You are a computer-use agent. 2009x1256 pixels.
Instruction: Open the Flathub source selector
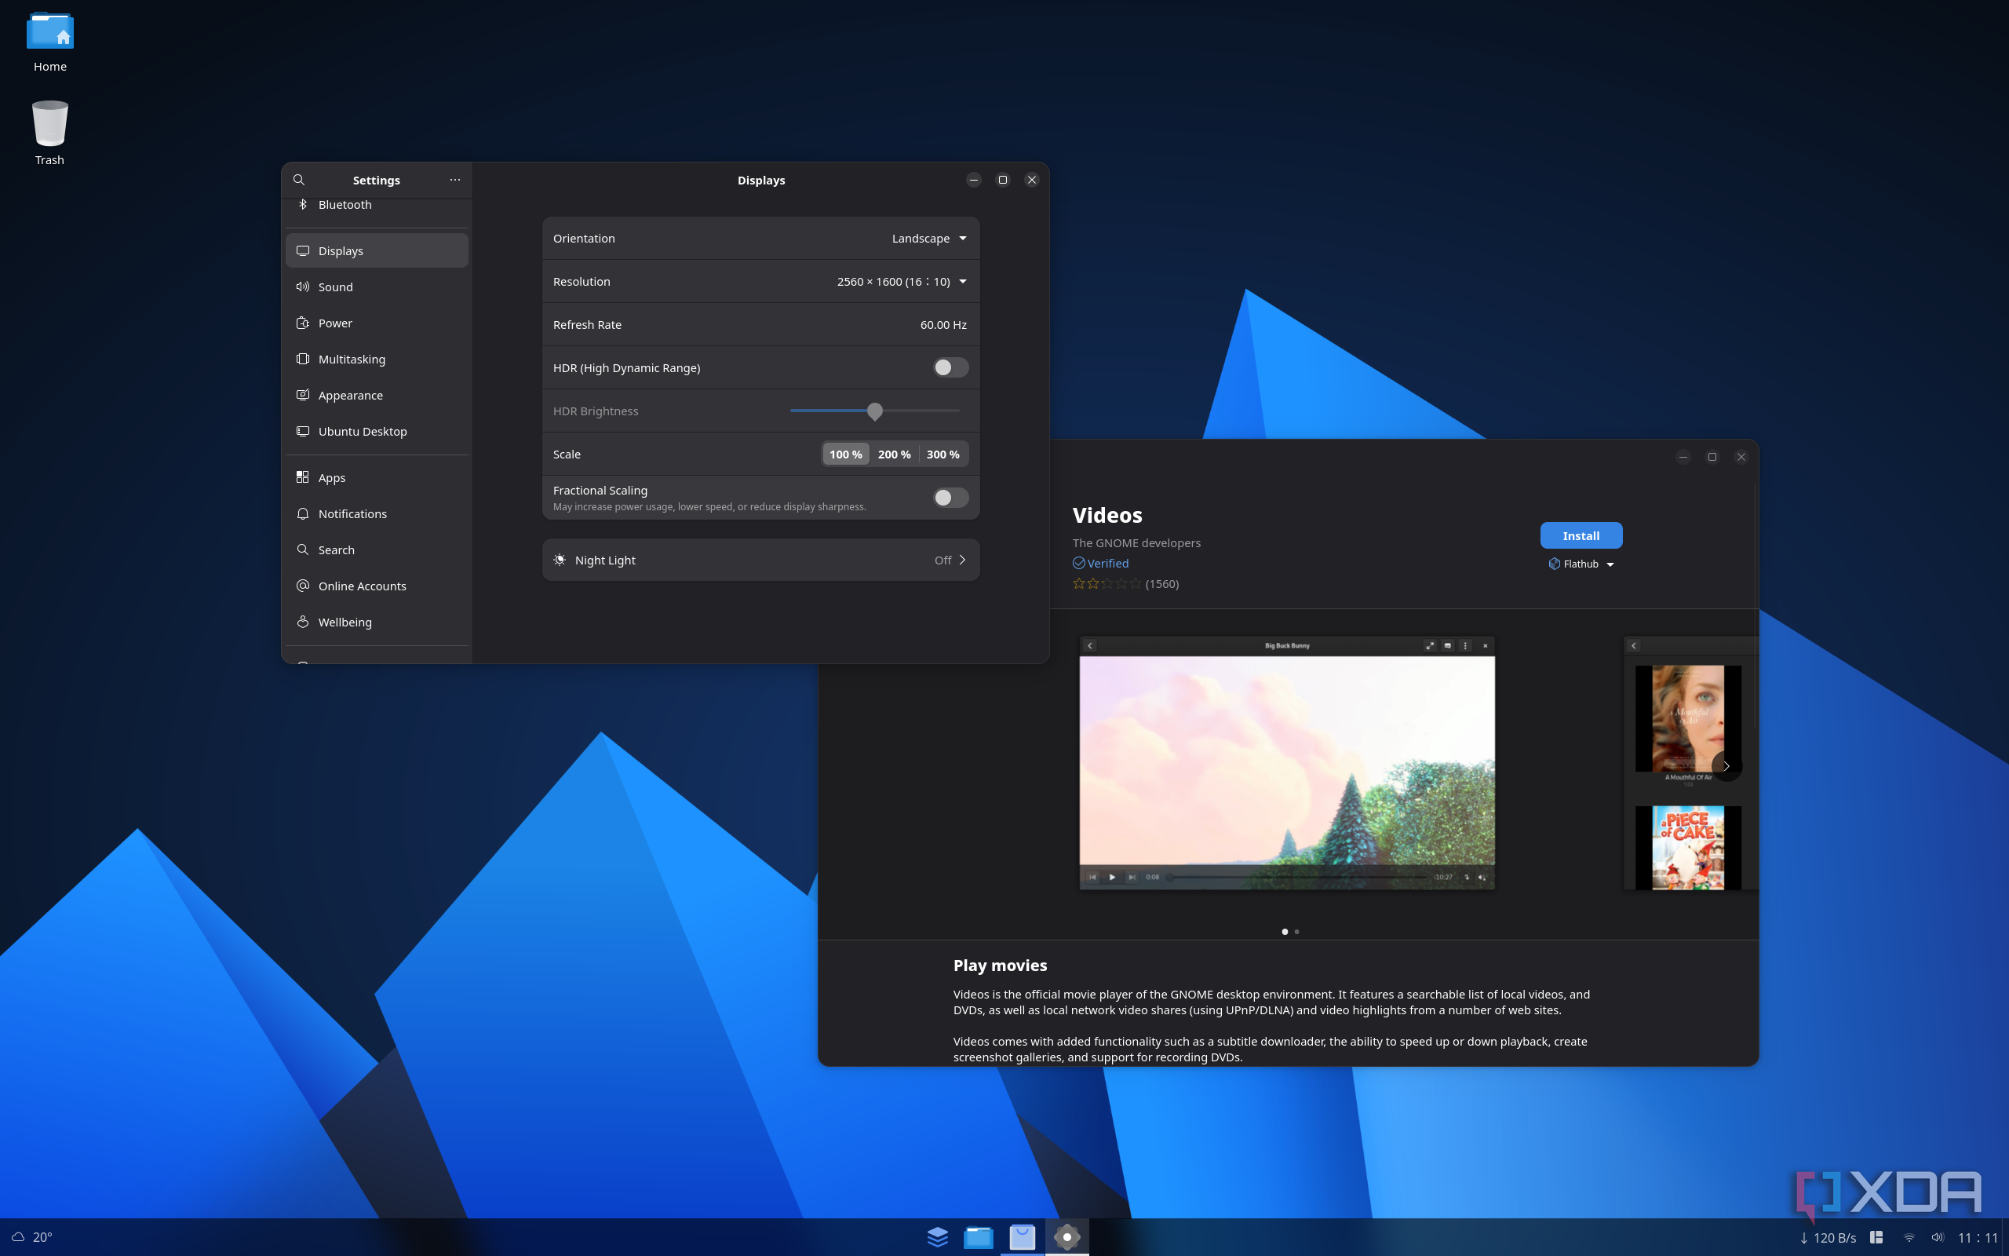pos(1581,563)
